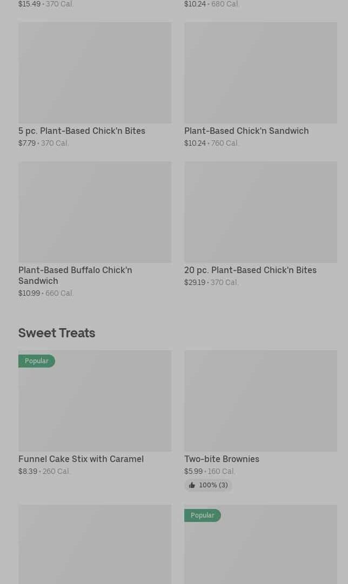Click the Popular badge on Funnel Cake Stix

coord(37,361)
